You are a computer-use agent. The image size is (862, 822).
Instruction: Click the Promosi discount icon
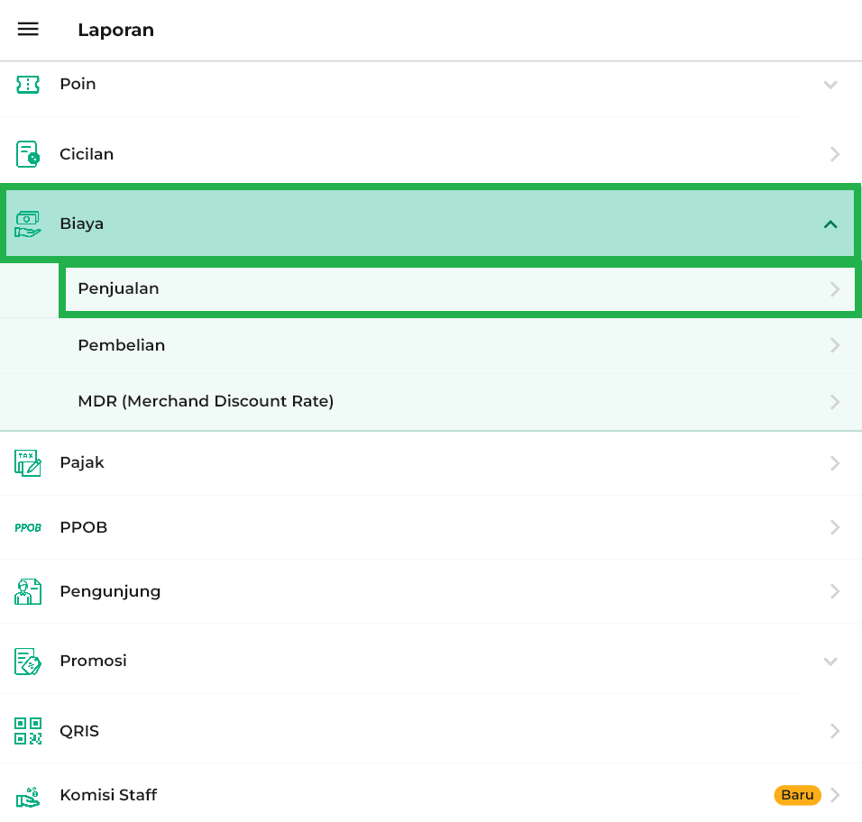[28, 661]
